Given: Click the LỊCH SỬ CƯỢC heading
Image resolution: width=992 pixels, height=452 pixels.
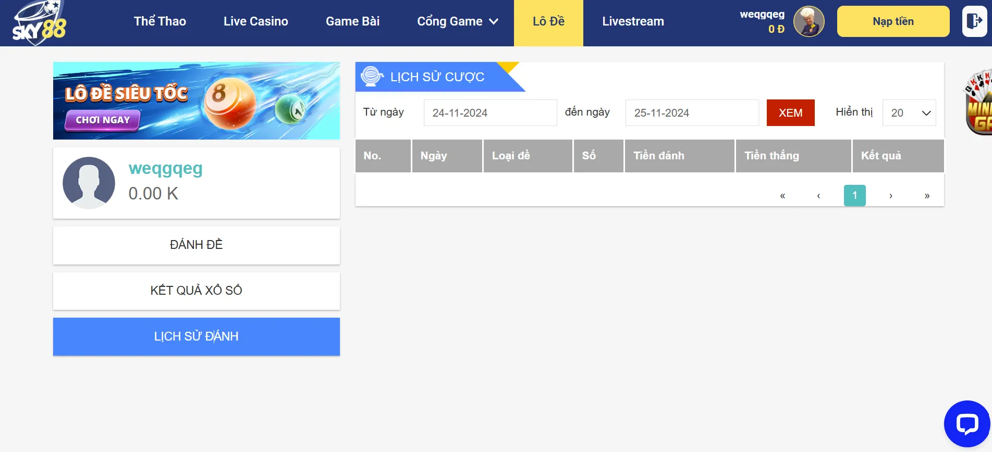Looking at the screenshot, I should click(437, 77).
